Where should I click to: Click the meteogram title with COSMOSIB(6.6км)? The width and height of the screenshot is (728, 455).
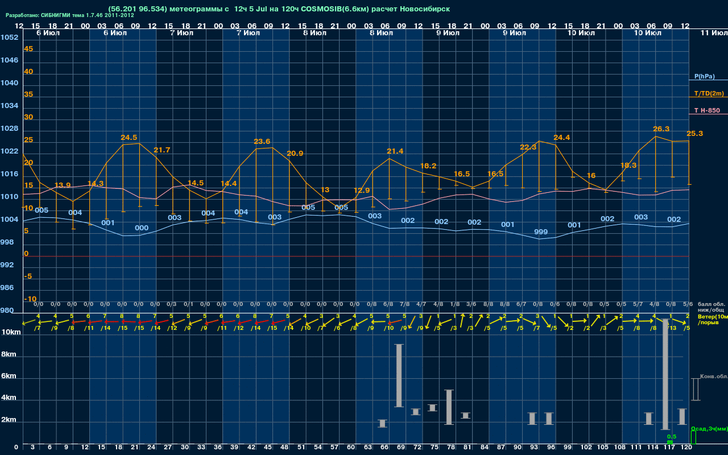pyautogui.click(x=279, y=9)
